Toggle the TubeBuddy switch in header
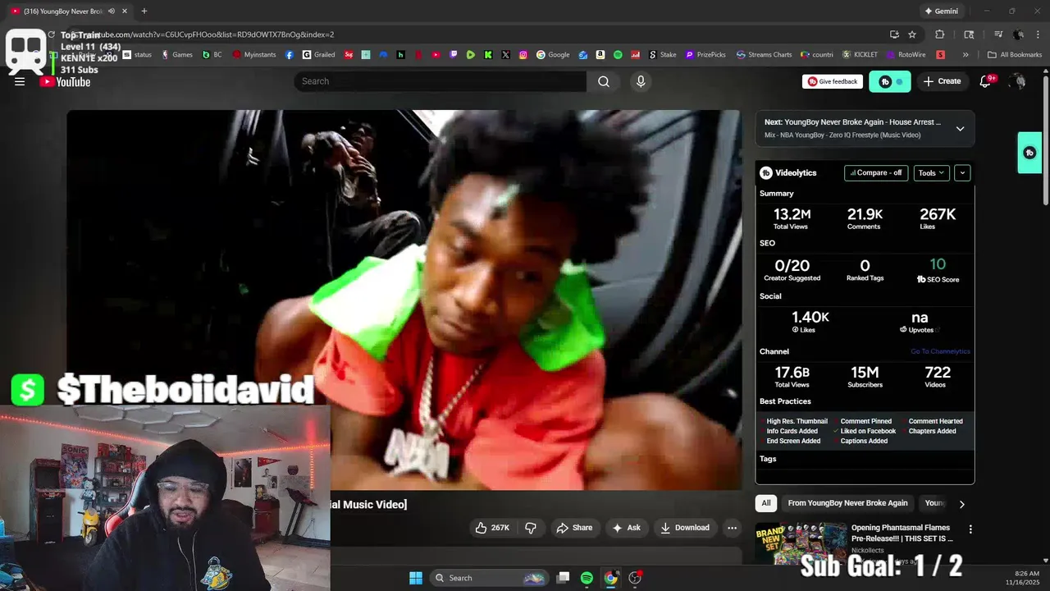 (890, 81)
